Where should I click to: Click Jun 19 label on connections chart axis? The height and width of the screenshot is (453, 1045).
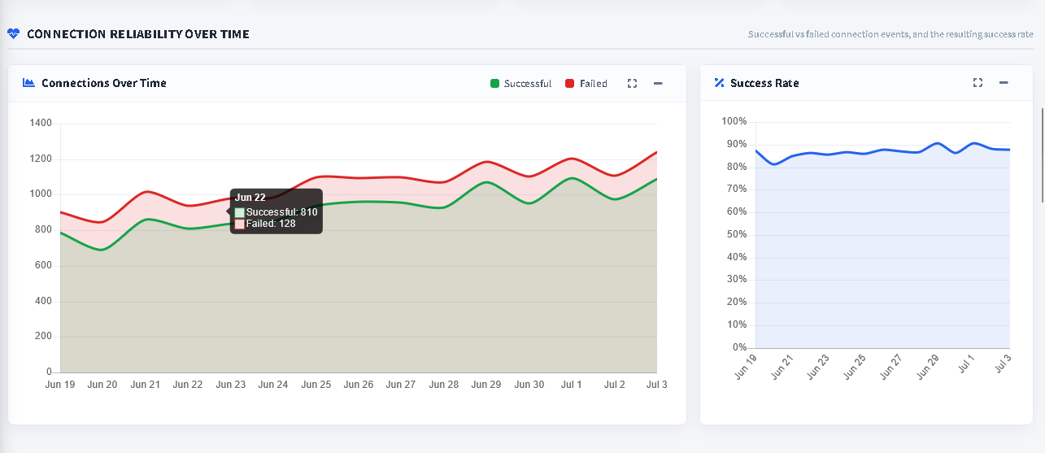pyautogui.click(x=60, y=385)
